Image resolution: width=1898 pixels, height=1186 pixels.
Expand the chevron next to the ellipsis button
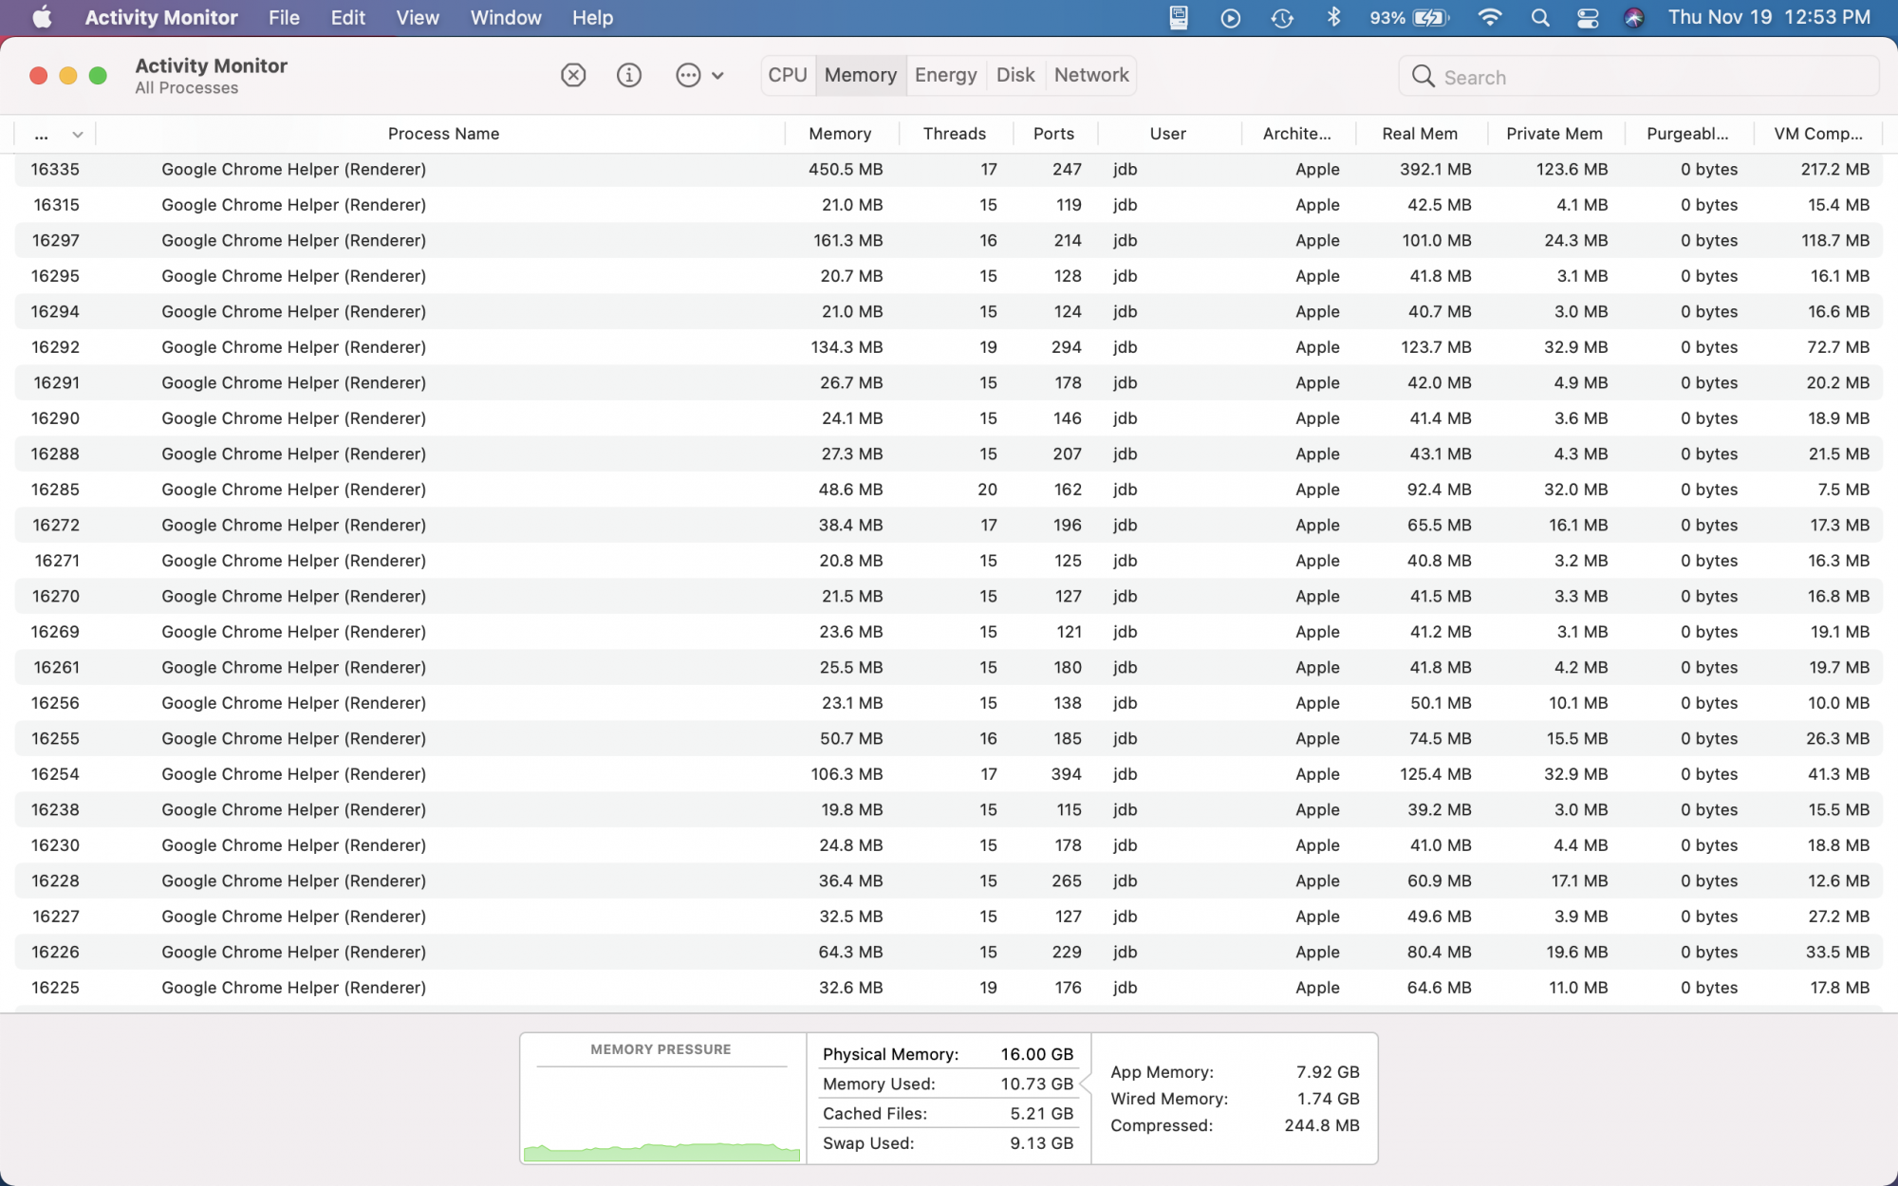coord(717,76)
